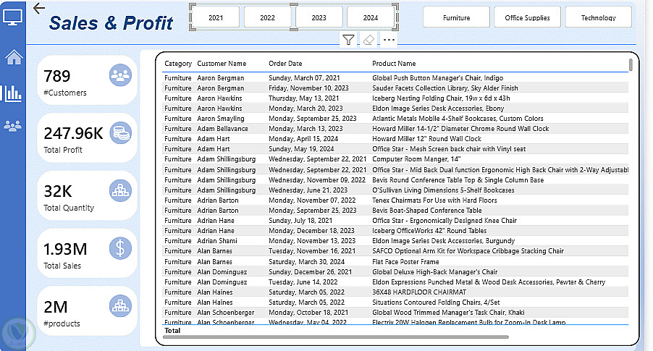
Task: Select 'Bevis Boat-Shaped Conference Table' cell
Action: 427,211
